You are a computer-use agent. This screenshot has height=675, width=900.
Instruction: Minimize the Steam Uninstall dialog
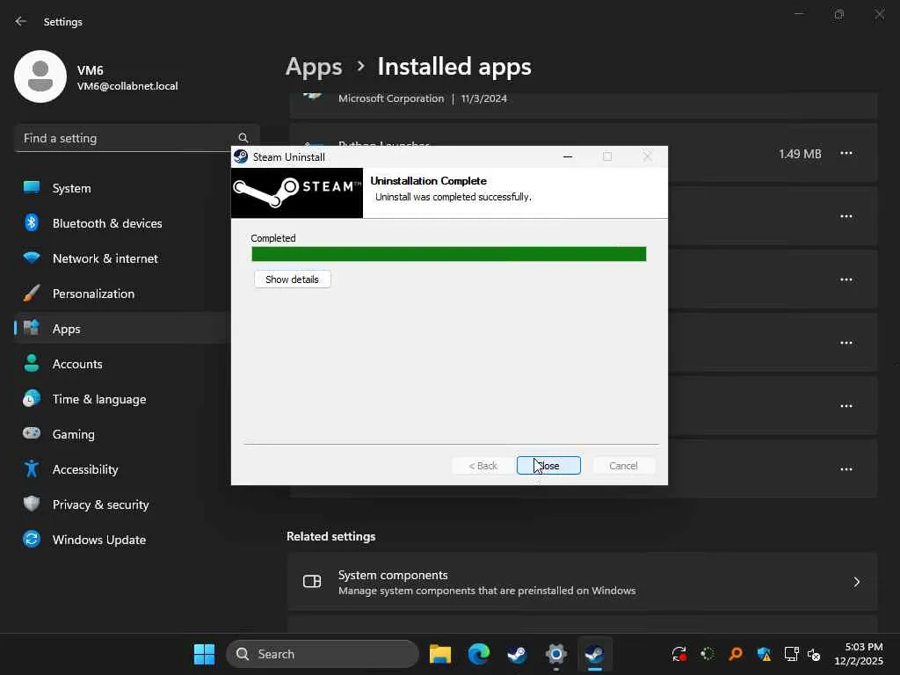(x=568, y=156)
